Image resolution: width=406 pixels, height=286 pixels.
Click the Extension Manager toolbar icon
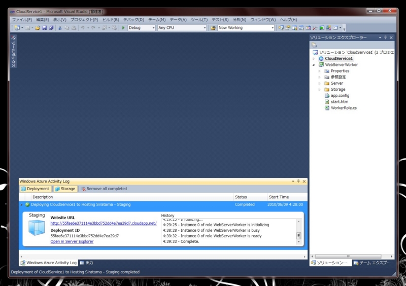point(328,28)
